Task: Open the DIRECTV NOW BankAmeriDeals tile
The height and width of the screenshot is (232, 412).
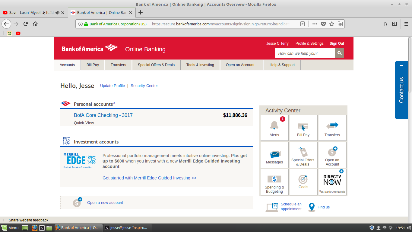Action: 332,182
